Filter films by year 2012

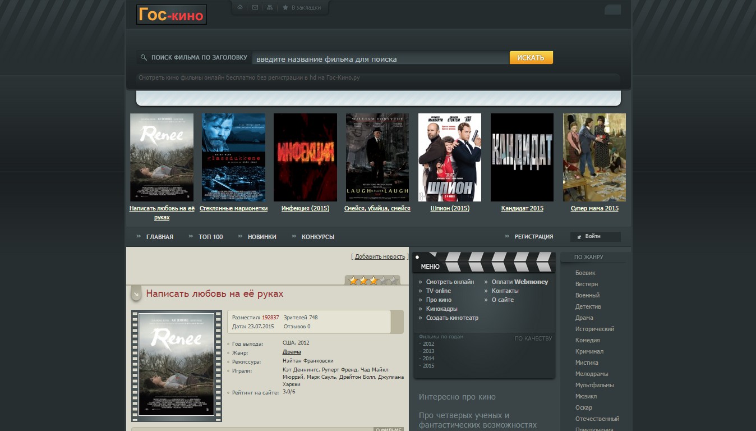tap(428, 344)
